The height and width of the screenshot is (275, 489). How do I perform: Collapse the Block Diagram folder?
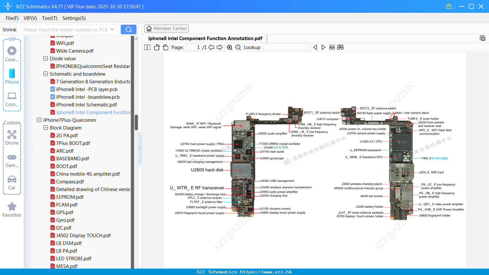46,128
